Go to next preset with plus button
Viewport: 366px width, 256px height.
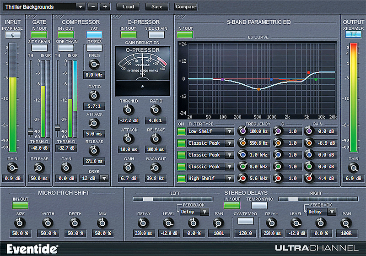(105, 7)
